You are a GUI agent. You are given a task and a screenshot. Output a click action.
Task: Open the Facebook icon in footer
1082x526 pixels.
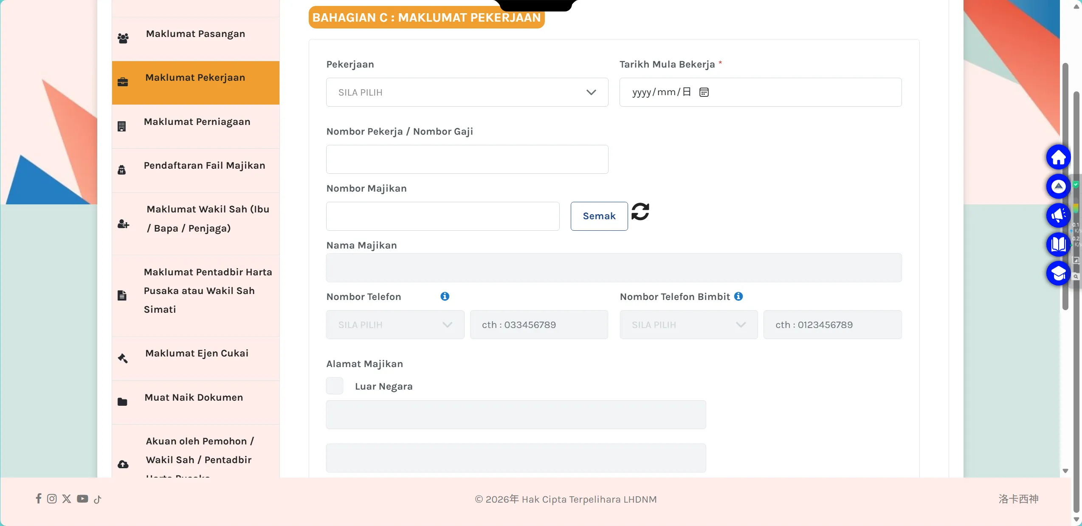tap(39, 498)
